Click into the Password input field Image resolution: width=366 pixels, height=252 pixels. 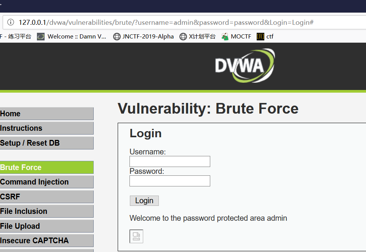coord(170,181)
